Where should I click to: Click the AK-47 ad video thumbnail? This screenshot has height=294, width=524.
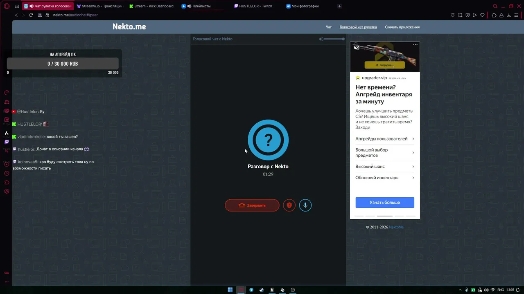click(385, 57)
